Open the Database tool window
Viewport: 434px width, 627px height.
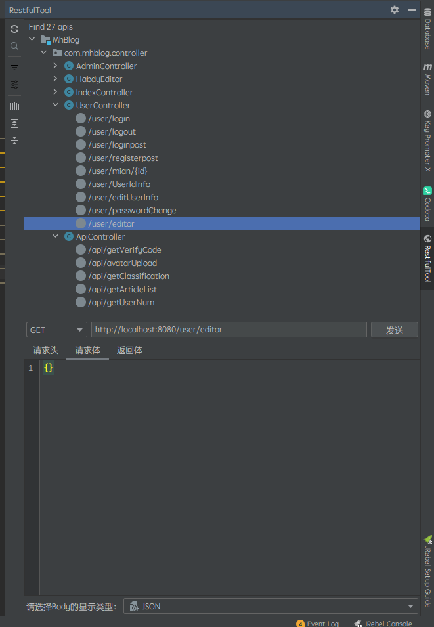[x=427, y=28]
